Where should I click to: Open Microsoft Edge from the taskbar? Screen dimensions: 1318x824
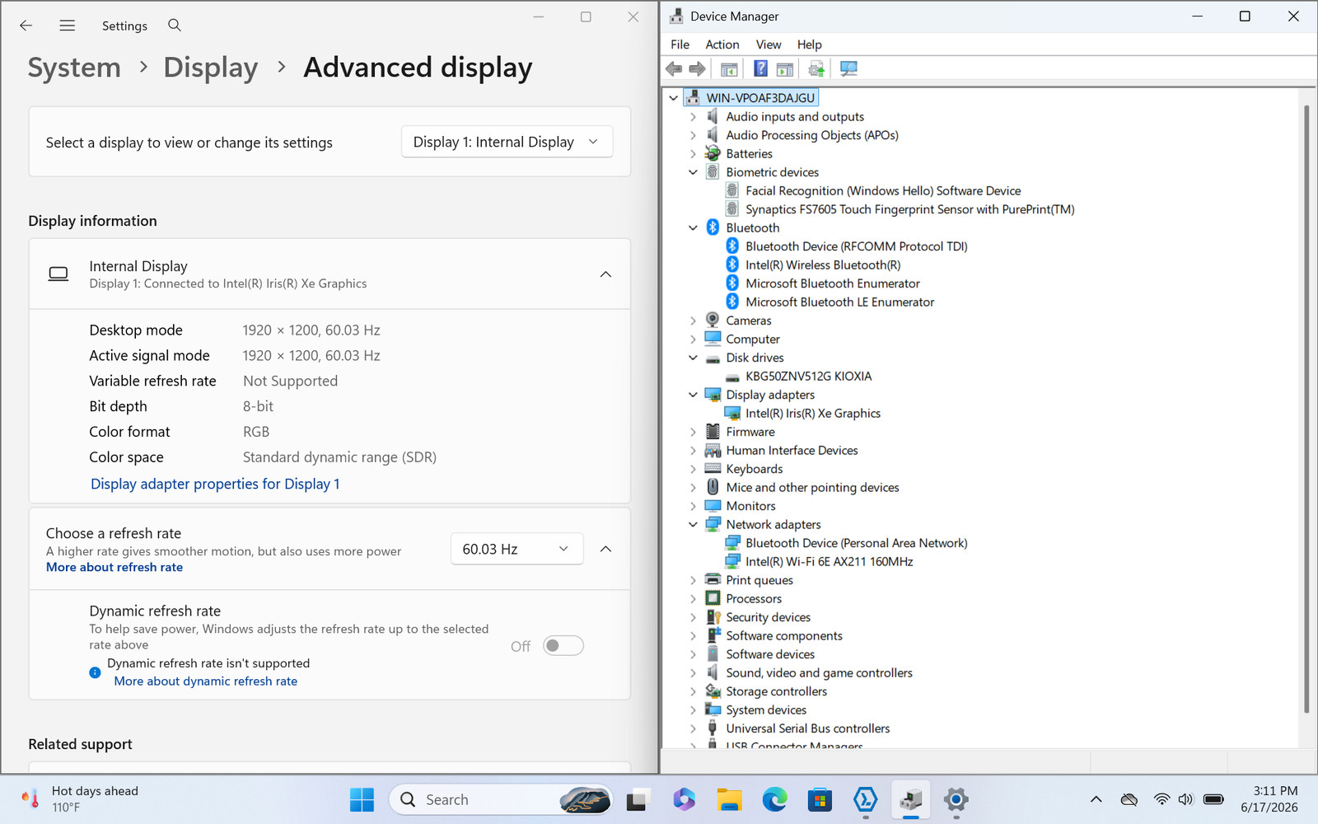(774, 799)
